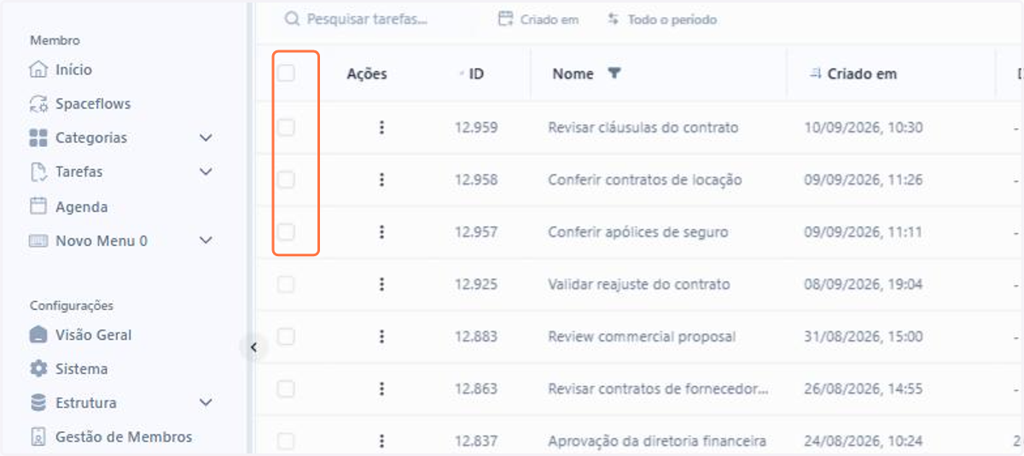Screen dimensions: 1024x456
Task: Click the Criado em column header text
Action: 862,73
